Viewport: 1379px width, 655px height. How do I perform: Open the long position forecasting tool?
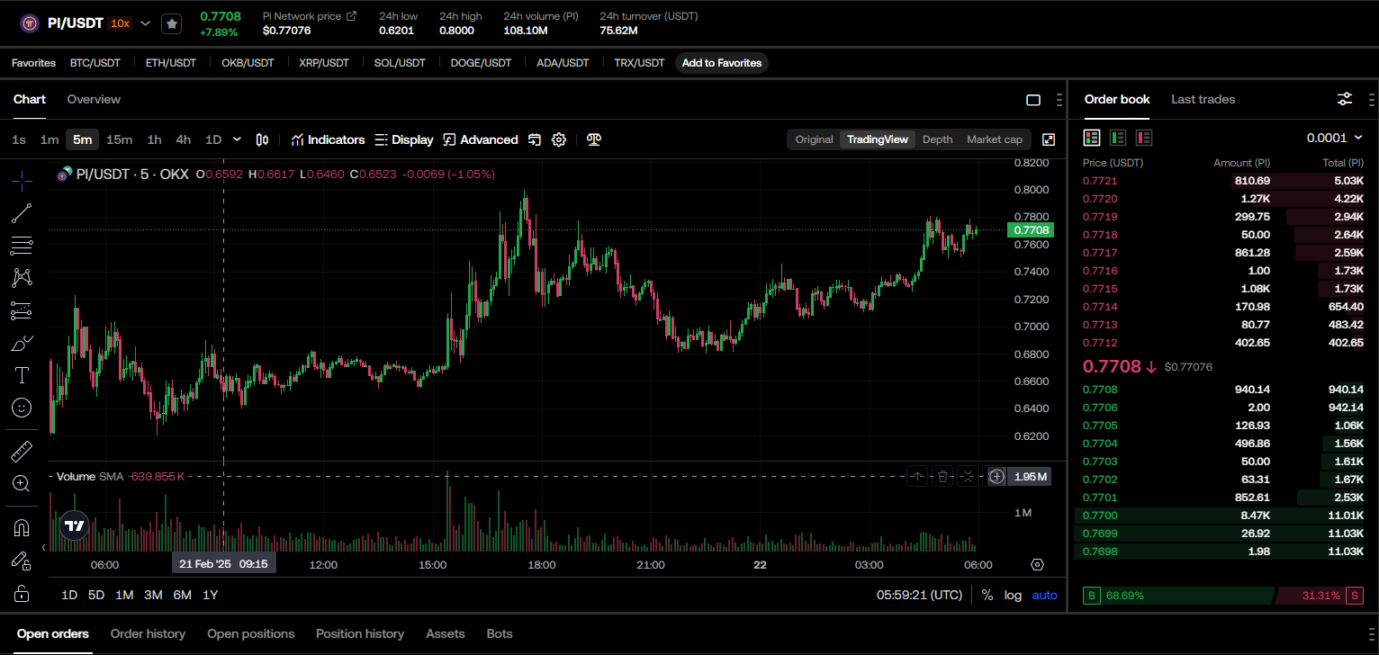[22, 310]
